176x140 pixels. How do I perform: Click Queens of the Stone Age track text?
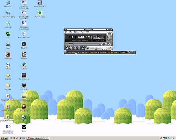[97, 52]
